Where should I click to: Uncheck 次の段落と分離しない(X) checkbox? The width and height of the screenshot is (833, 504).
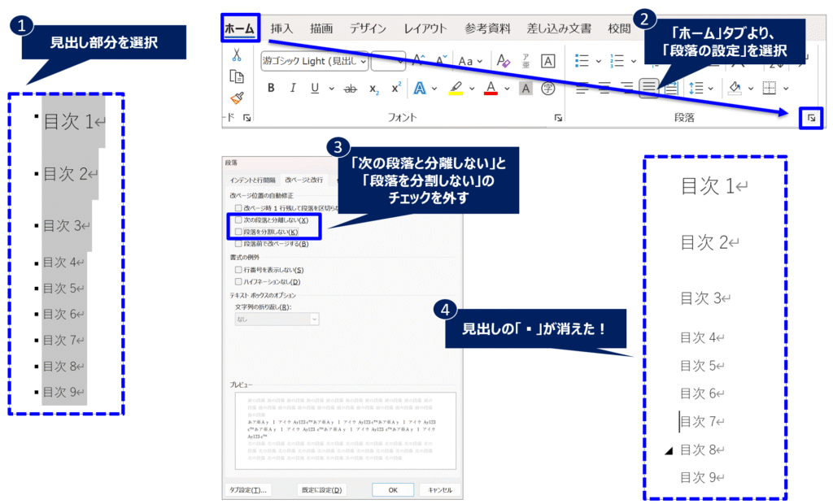point(238,219)
